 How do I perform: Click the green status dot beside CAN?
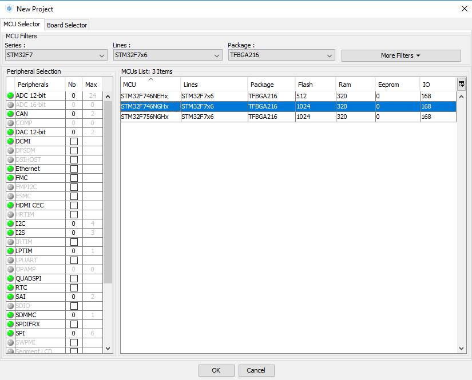(10, 114)
